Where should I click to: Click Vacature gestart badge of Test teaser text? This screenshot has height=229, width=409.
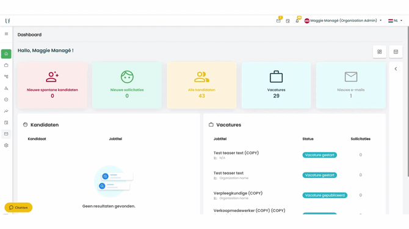(319, 175)
